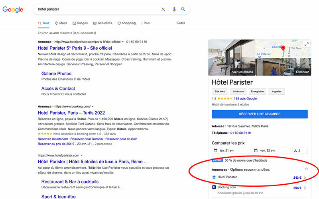Open the check-in date jeu. 21 avr. picker
This screenshot has width=319, height=199.
coord(231,150)
